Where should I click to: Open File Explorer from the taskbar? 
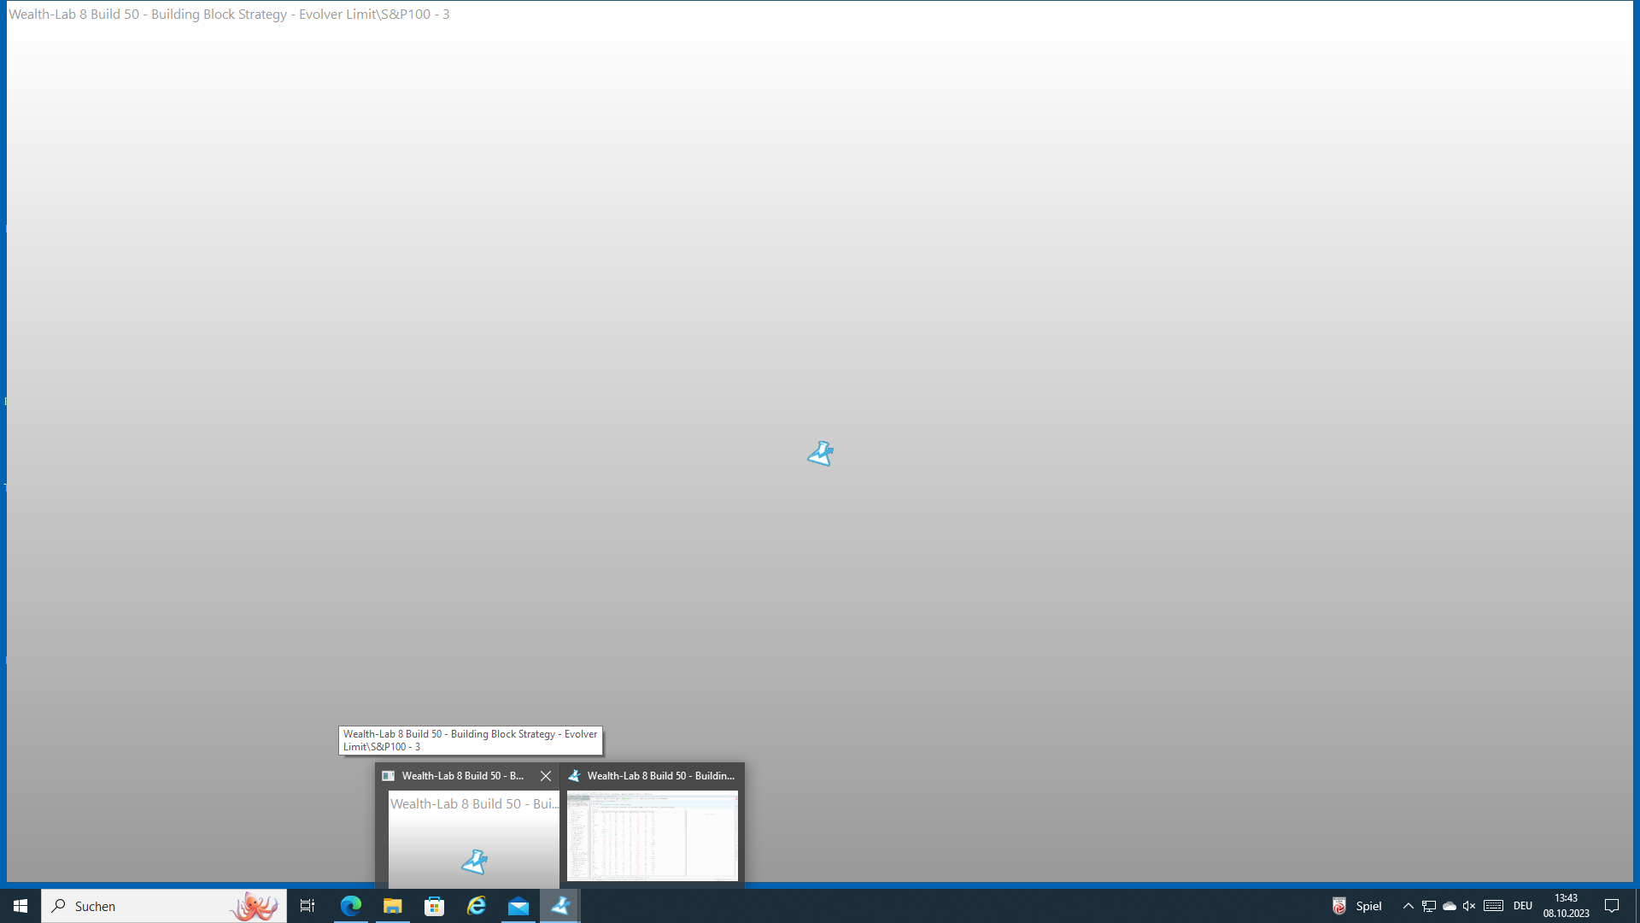click(393, 906)
